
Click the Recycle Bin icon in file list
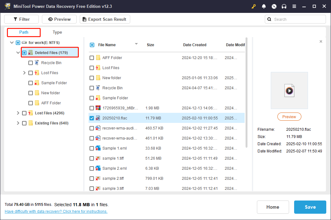(x=98, y=88)
